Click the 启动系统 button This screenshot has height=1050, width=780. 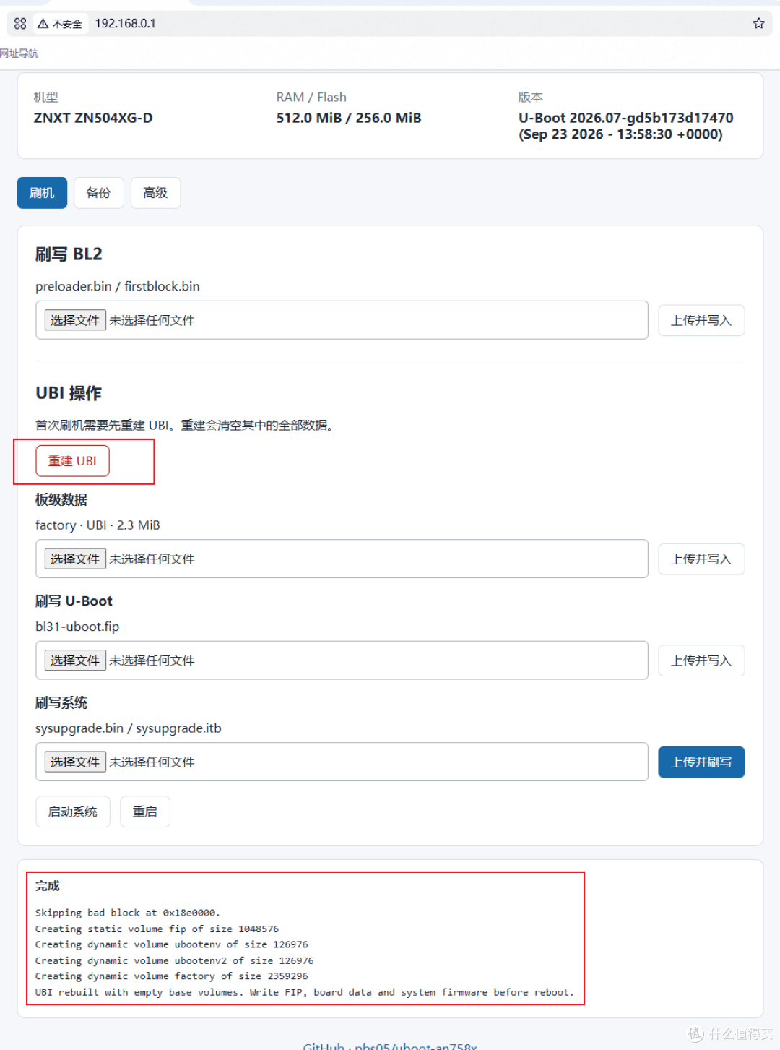coord(73,812)
